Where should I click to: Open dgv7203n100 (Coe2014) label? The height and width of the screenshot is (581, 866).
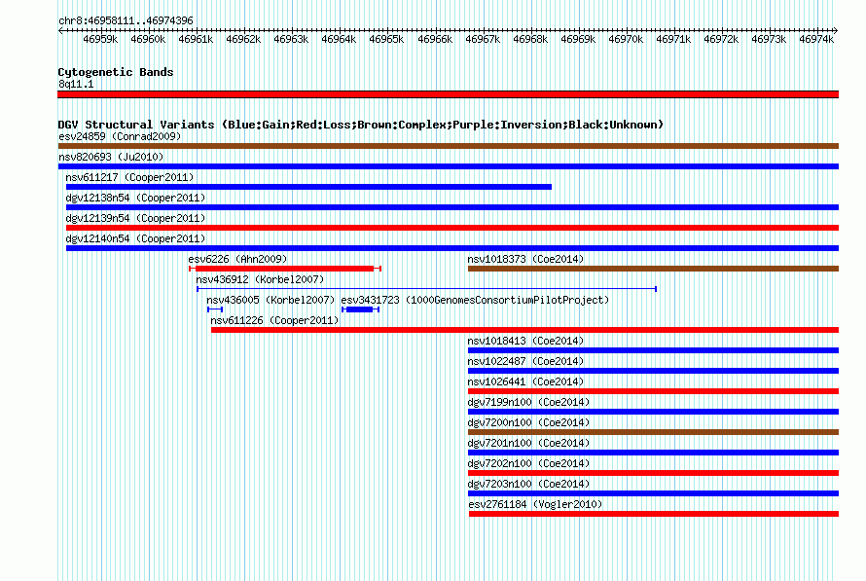tap(528, 484)
